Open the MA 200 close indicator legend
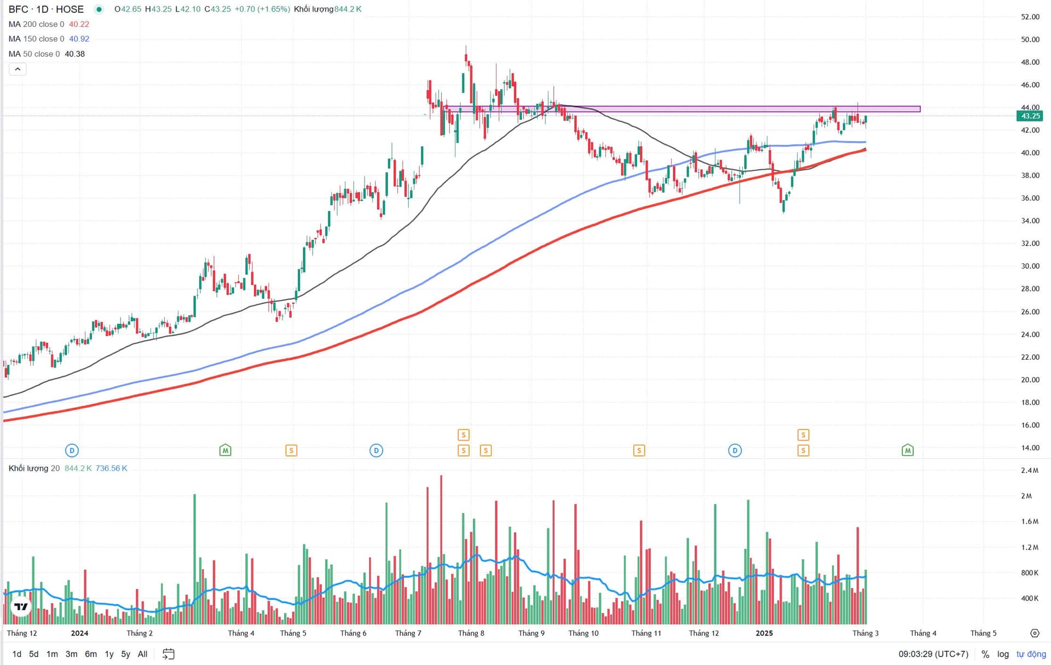The height and width of the screenshot is (665, 1051). point(36,24)
